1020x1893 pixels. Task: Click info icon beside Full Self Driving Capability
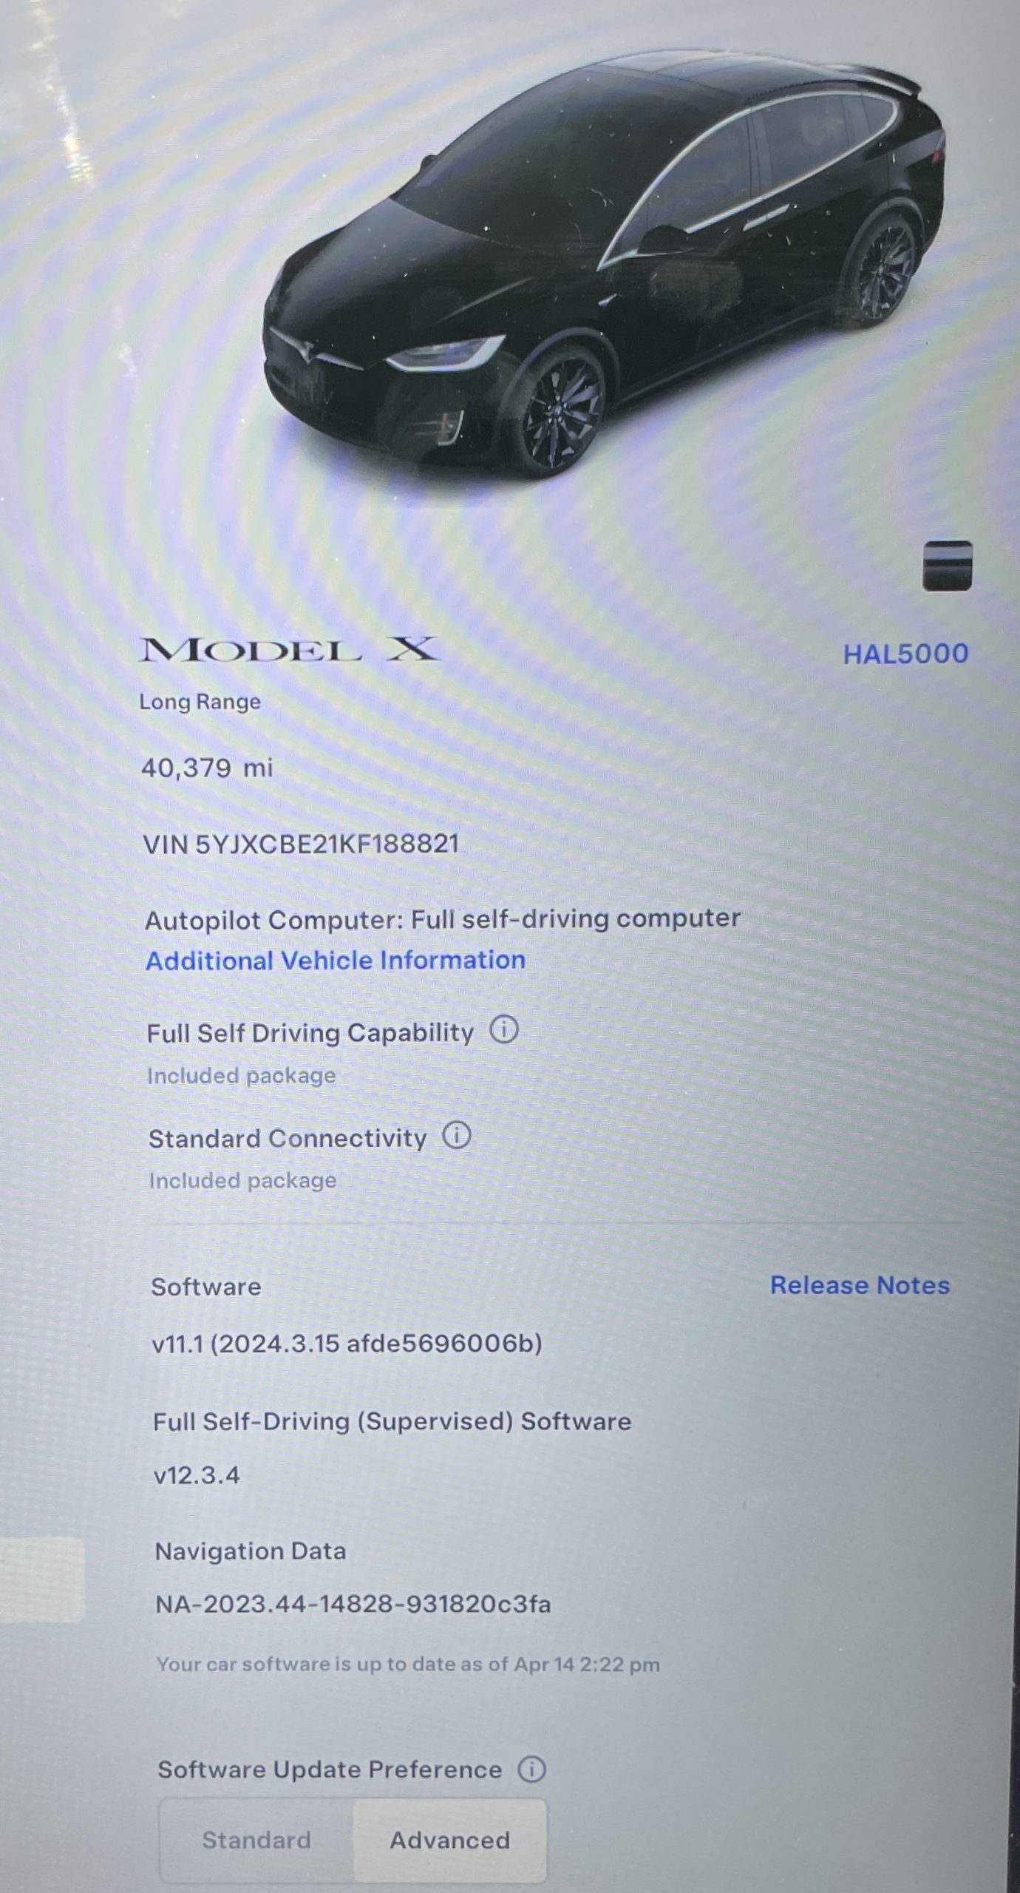click(504, 1029)
